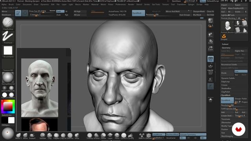Select the Layer brush

pyautogui.click(x=110, y=136)
